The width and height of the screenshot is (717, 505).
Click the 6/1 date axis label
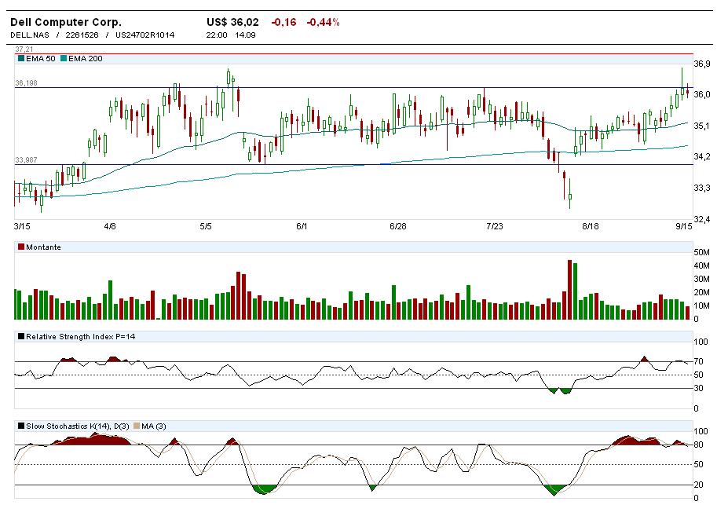[302, 226]
